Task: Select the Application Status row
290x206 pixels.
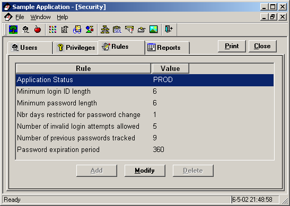Action: (x=145, y=80)
